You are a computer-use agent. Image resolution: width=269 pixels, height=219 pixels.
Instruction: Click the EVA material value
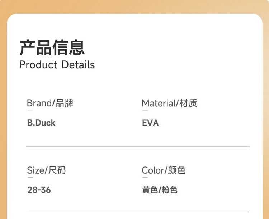pyautogui.click(x=150, y=123)
